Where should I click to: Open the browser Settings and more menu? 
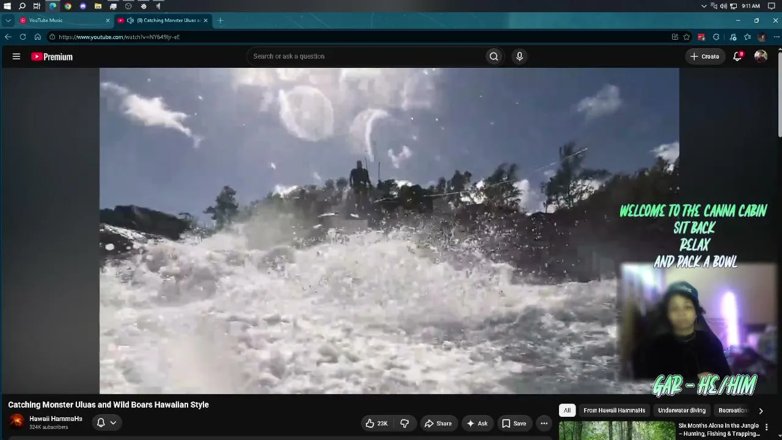pyautogui.click(x=777, y=37)
